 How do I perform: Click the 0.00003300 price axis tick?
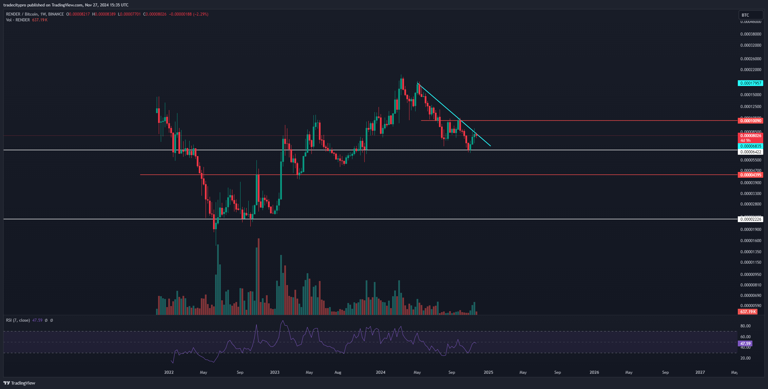tap(751, 194)
